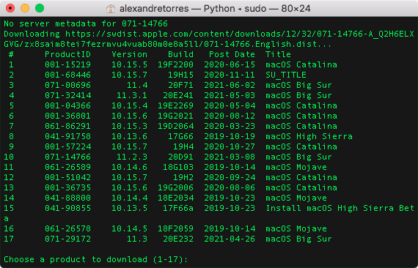Click 'No server metadata for 071-14766' line
The image size is (418, 268).
coord(86,23)
